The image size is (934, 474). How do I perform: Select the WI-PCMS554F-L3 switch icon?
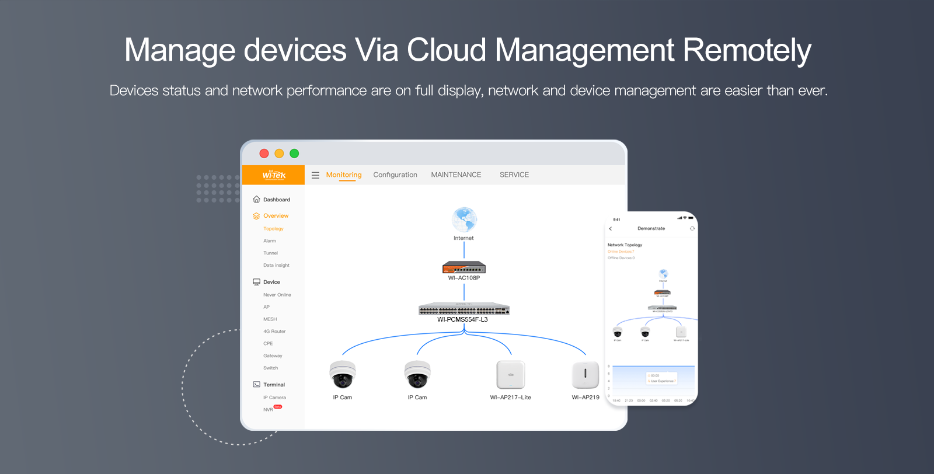(x=464, y=309)
